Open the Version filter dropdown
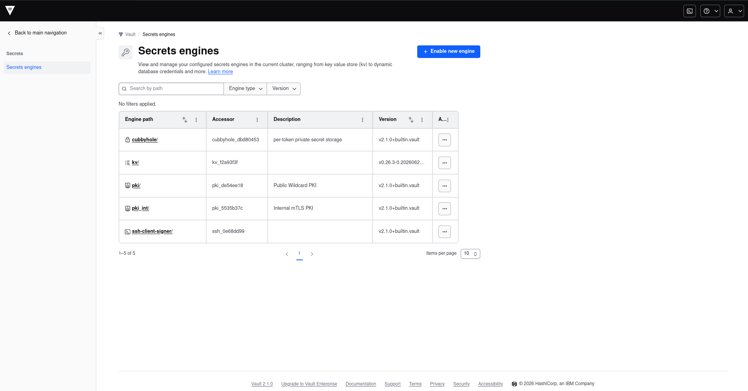 (x=284, y=89)
